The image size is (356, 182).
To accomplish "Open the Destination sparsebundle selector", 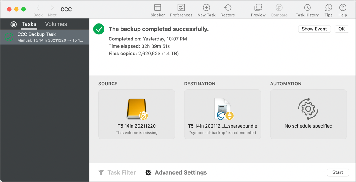I will pos(222,114).
